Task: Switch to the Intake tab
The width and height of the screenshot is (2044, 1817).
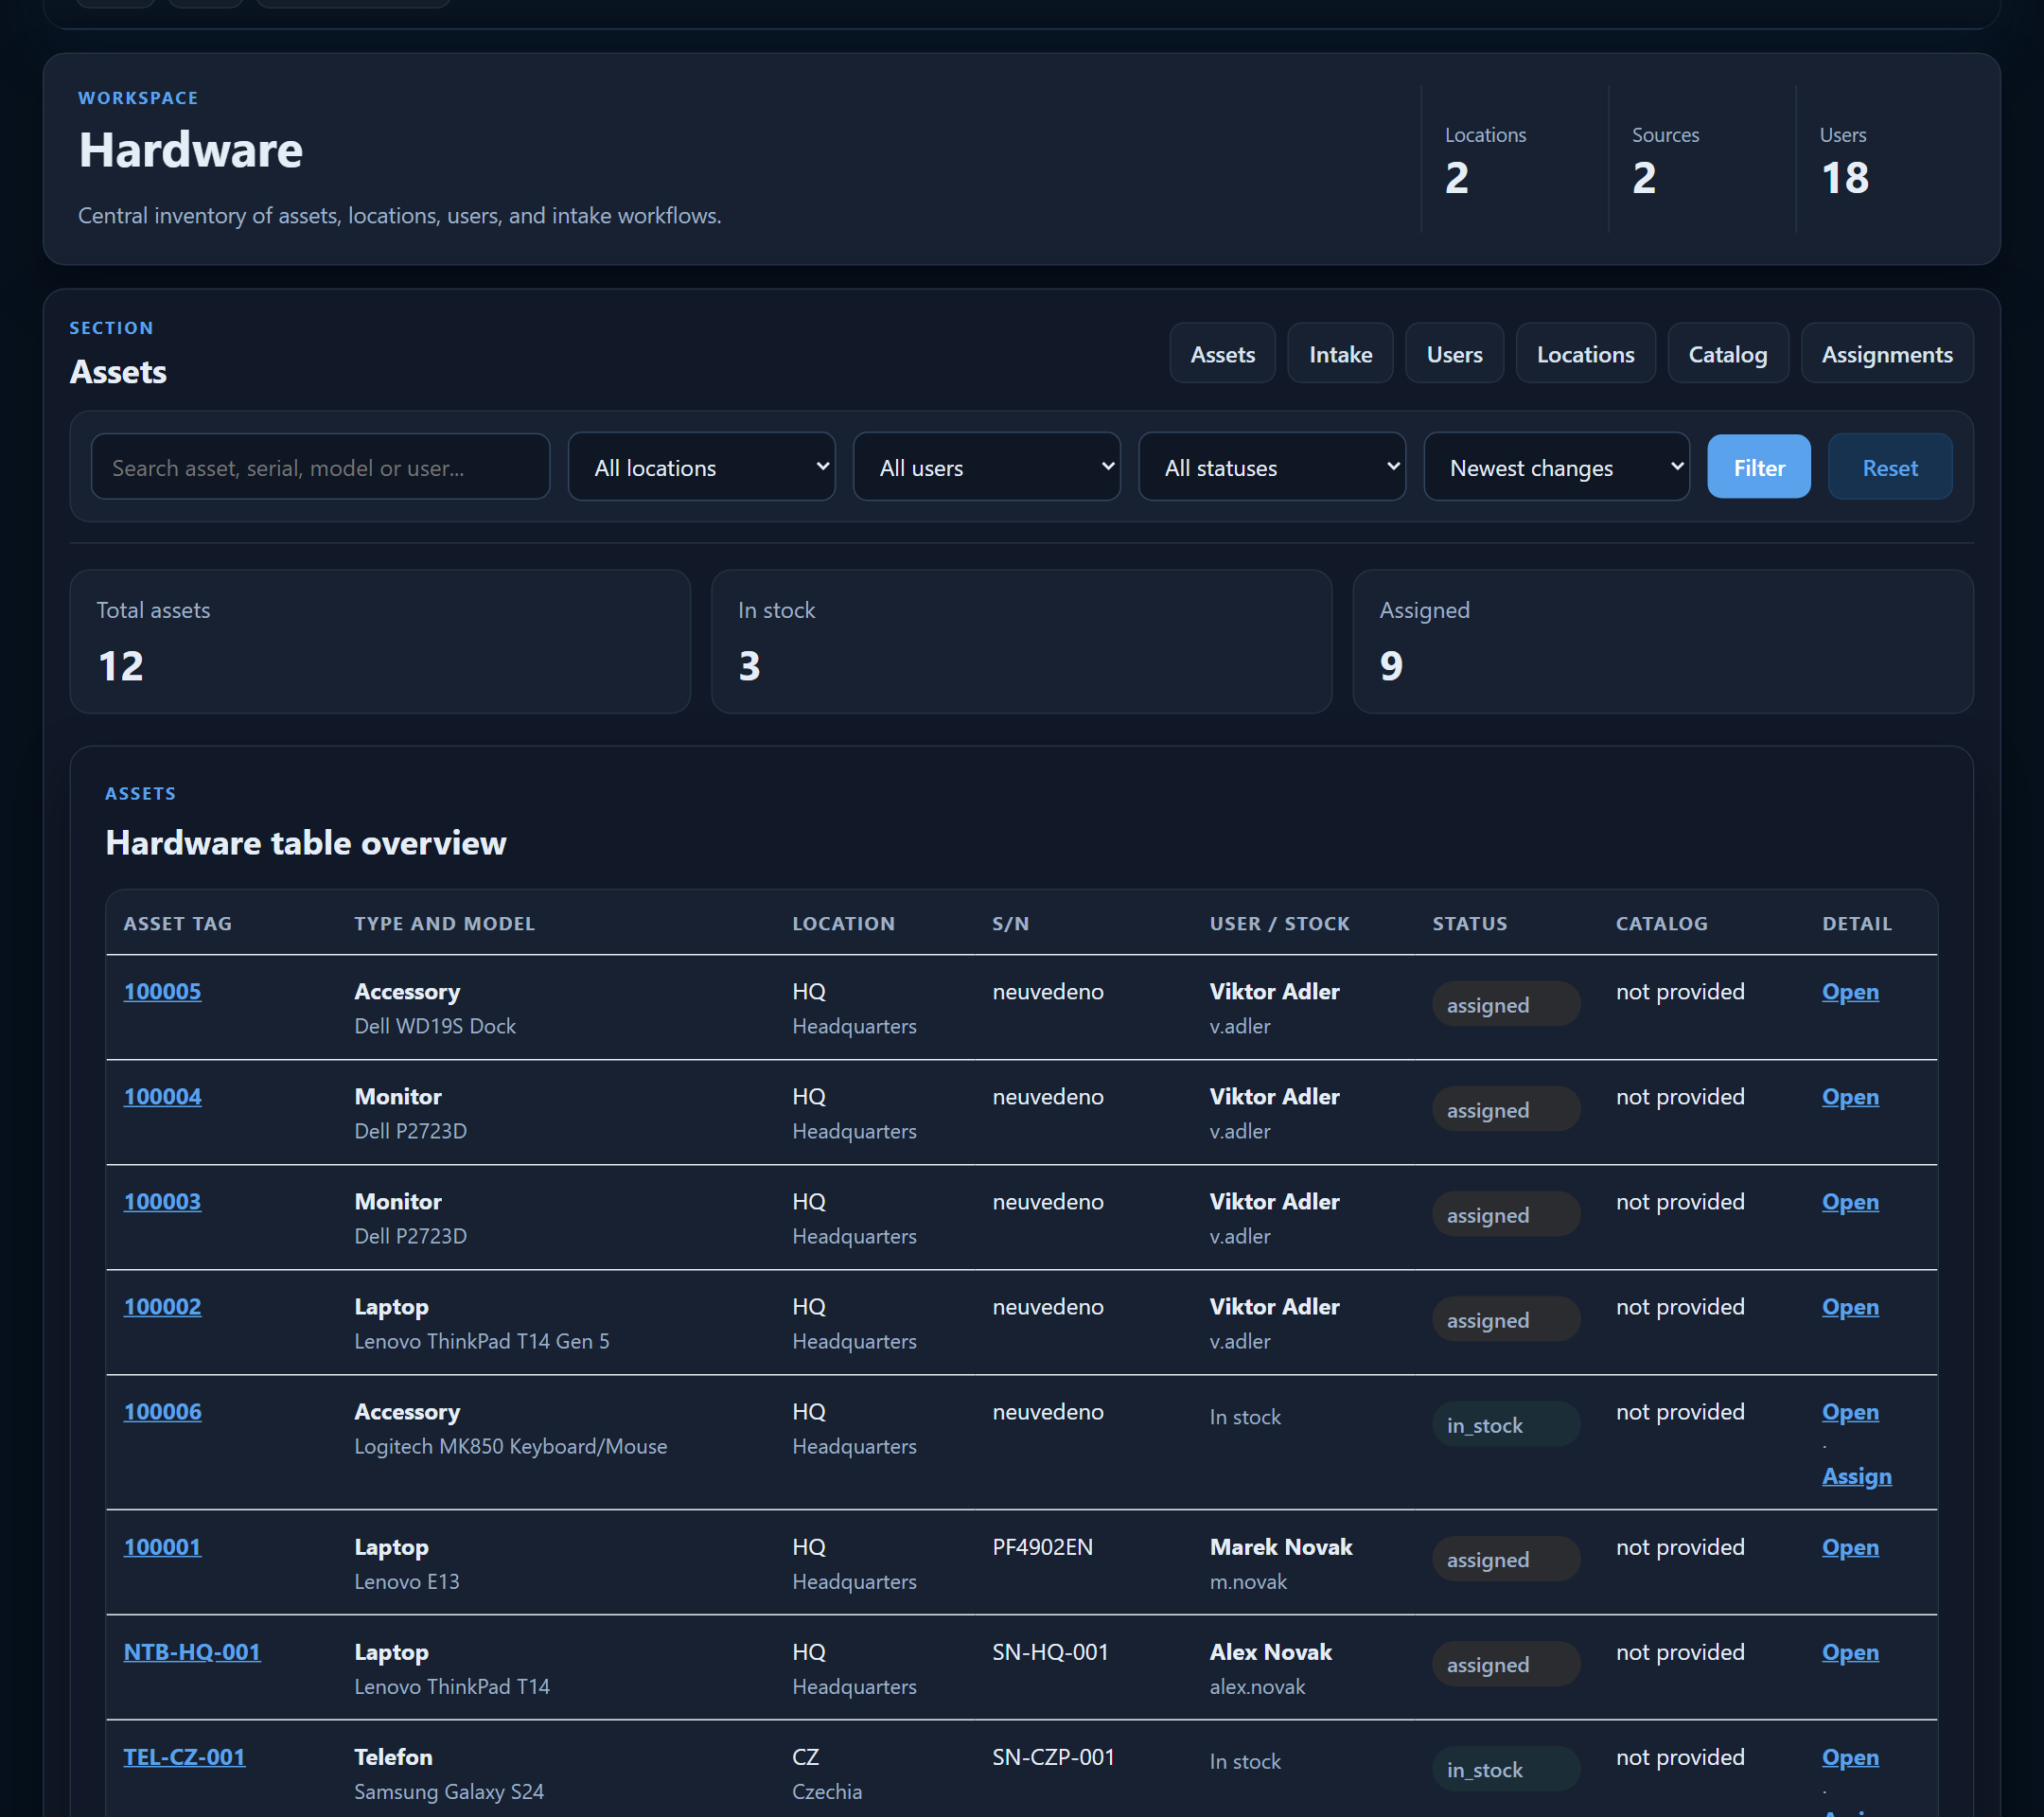Action: (1340, 354)
